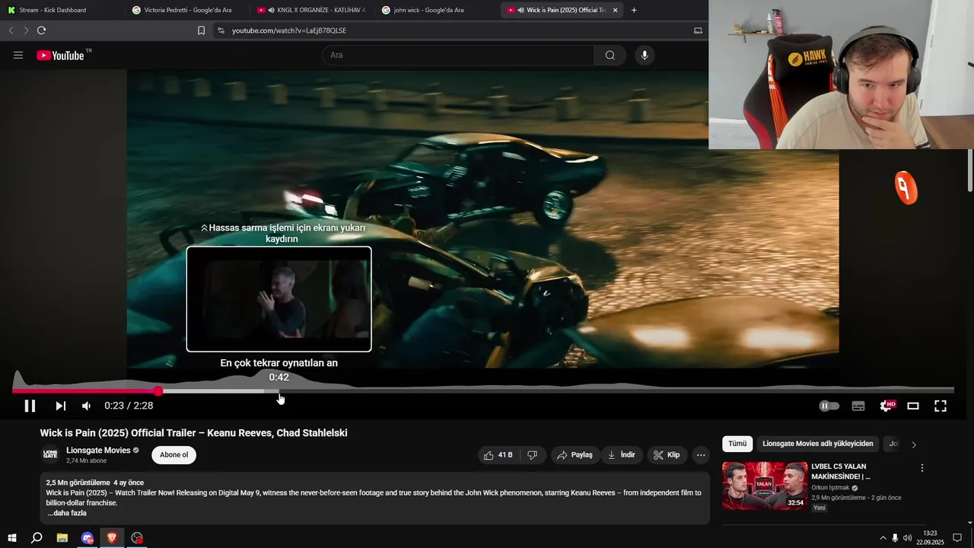The image size is (974, 548).
Task: Open the notification center
Action: (x=957, y=538)
